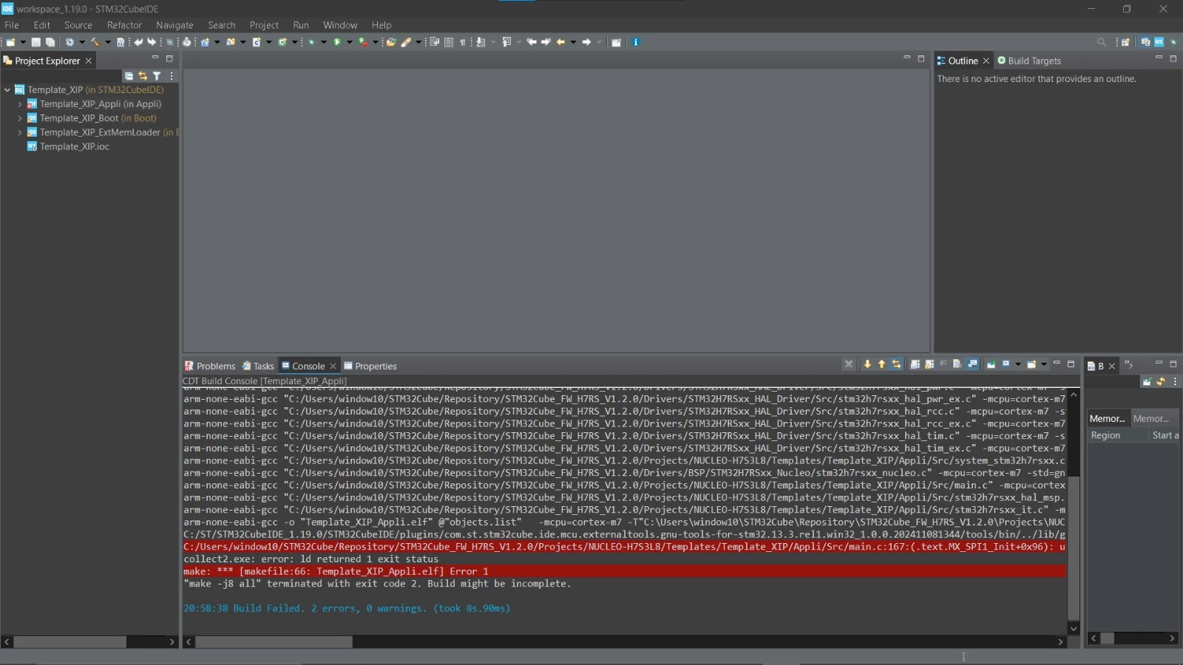The width and height of the screenshot is (1183, 665).
Task: Expand the Template_XIP_ExtMemLoader project
Action: (x=20, y=132)
